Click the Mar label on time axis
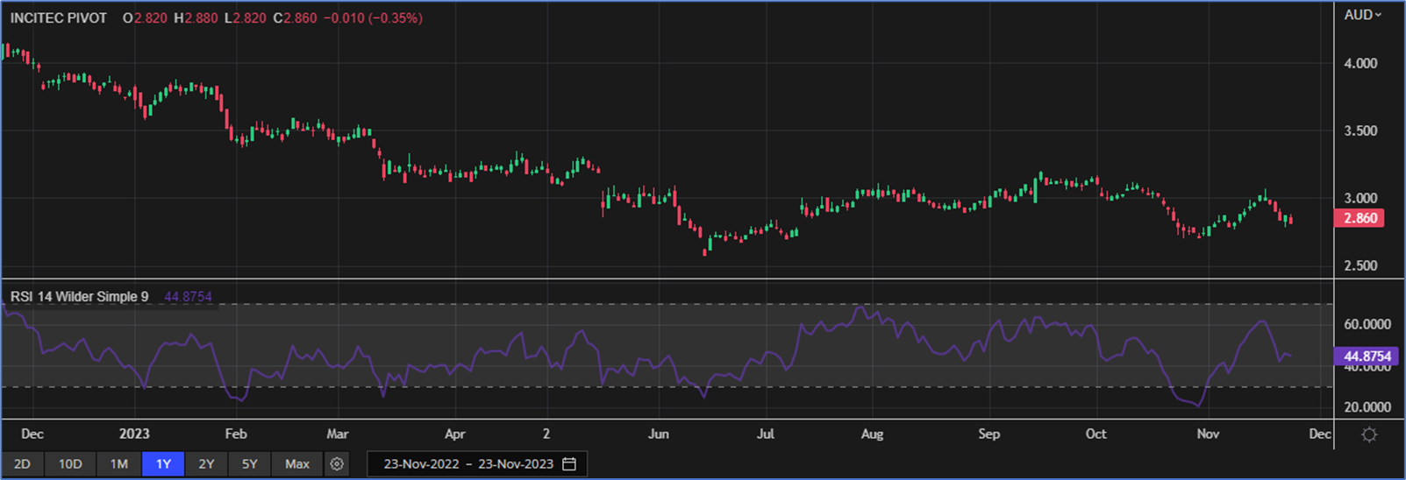Image resolution: width=1406 pixels, height=480 pixels. click(x=338, y=434)
